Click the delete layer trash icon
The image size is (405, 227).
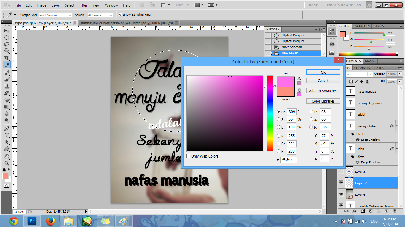point(395,211)
